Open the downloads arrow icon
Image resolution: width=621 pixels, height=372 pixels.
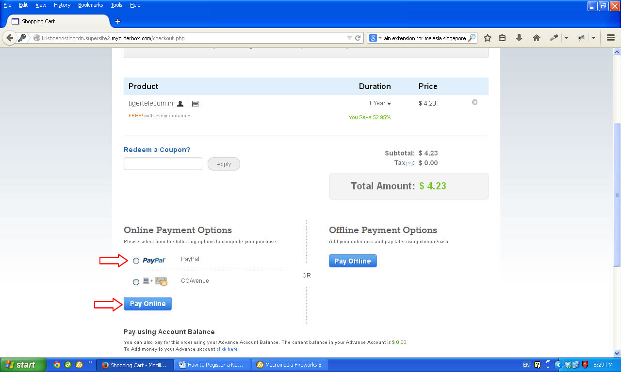click(x=519, y=38)
